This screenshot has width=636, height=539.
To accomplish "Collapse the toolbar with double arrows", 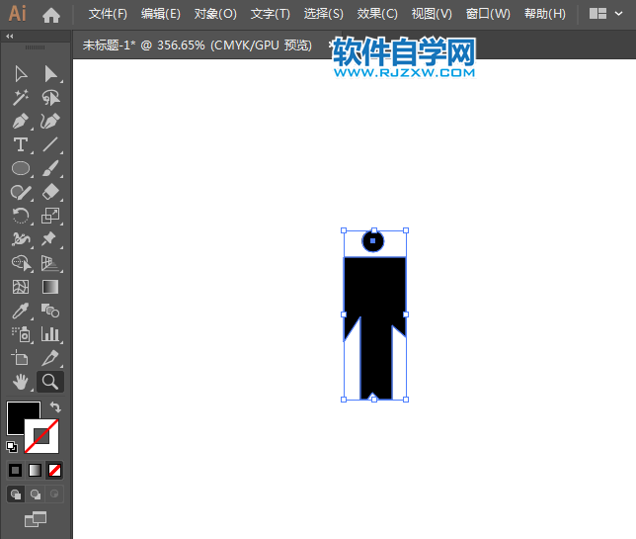I will coord(9,37).
